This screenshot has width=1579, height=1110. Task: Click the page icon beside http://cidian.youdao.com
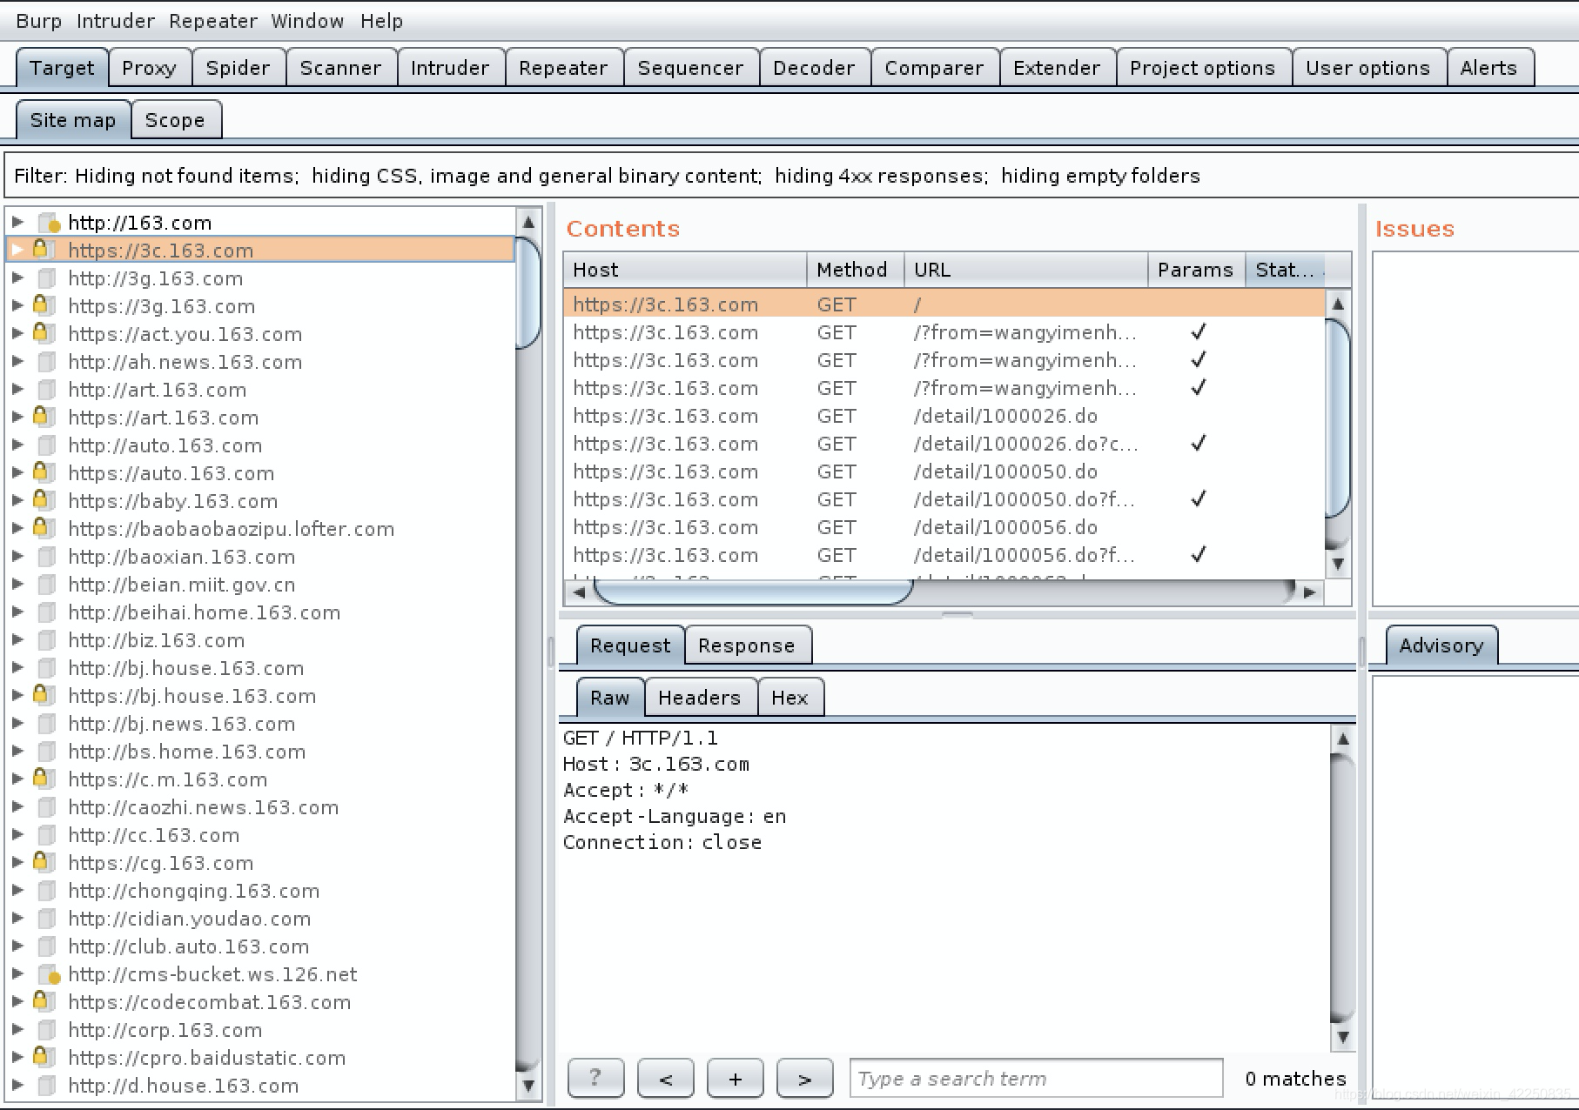click(x=48, y=919)
